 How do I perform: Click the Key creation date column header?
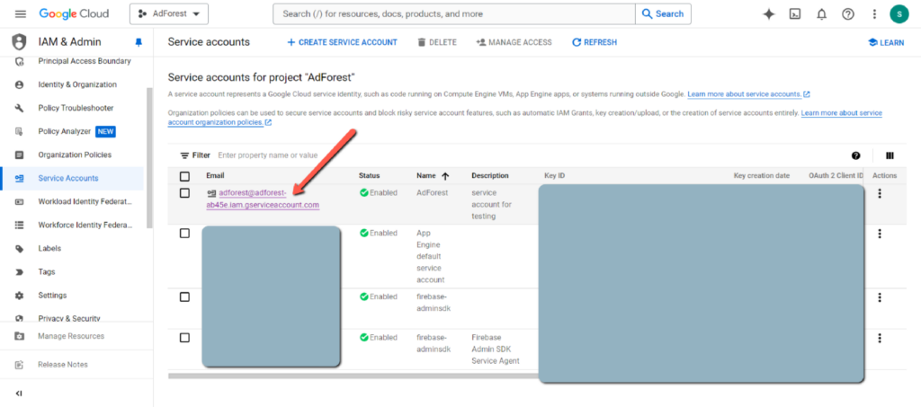tap(761, 176)
